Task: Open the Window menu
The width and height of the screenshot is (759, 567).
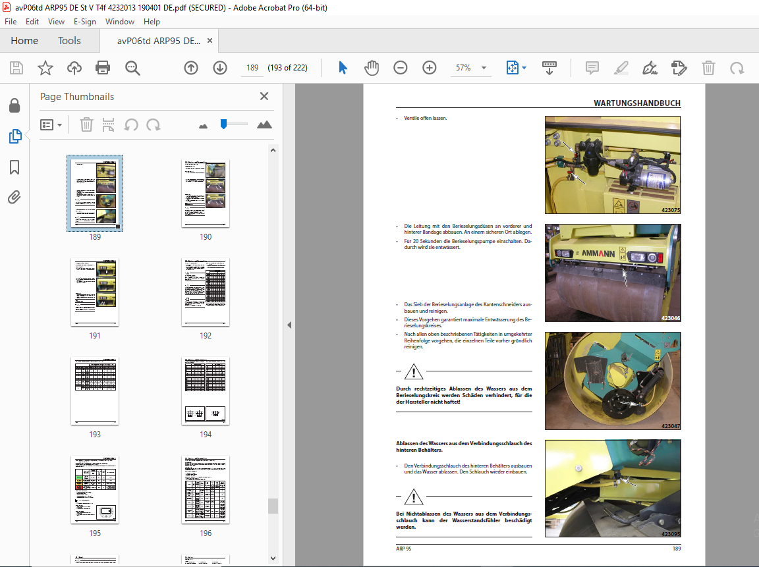Action: click(119, 22)
